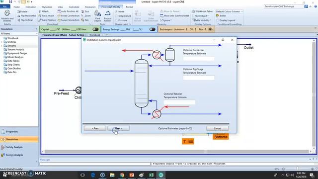Click the Break Connection command
This screenshot has width=318, height=179.
(69, 15)
